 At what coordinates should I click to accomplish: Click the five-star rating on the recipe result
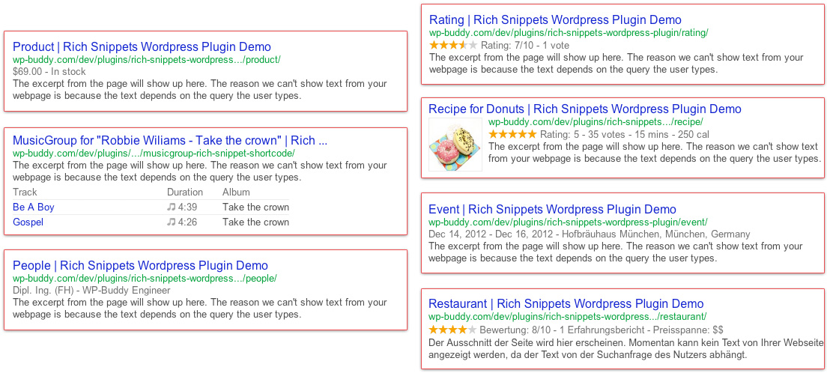click(512, 135)
